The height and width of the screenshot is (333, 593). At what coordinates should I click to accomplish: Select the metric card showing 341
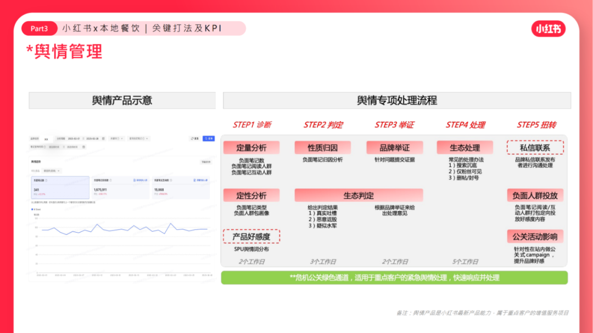coord(60,188)
